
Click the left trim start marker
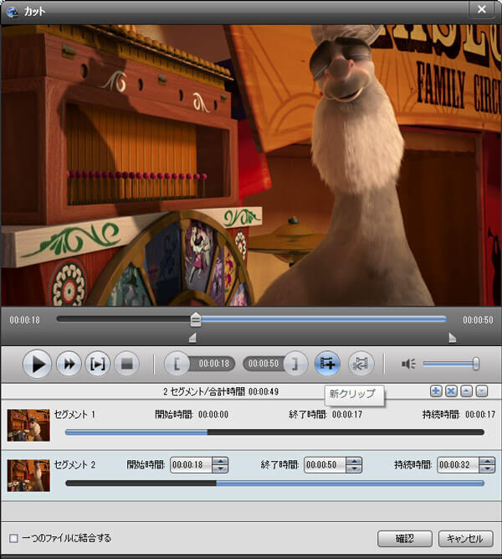click(x=192, y=337)
